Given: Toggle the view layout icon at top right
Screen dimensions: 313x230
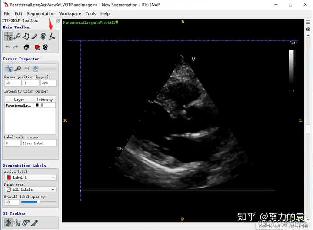Looking at the screenshot, I should pos(308,22).
